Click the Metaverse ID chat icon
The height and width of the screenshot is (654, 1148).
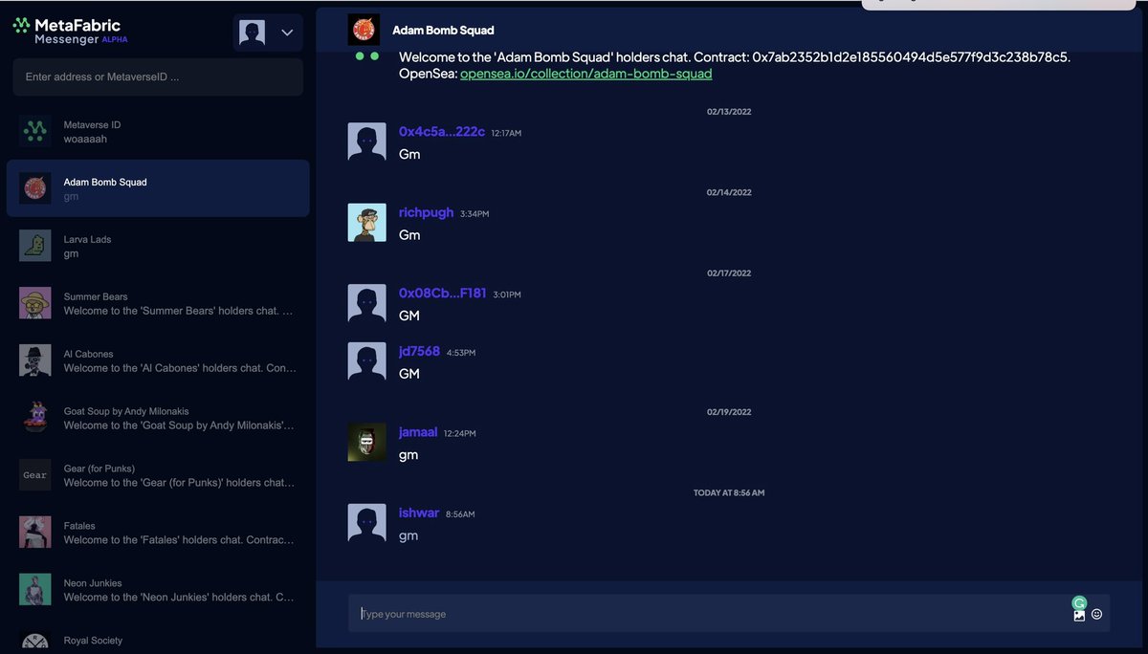click(35, 131)
